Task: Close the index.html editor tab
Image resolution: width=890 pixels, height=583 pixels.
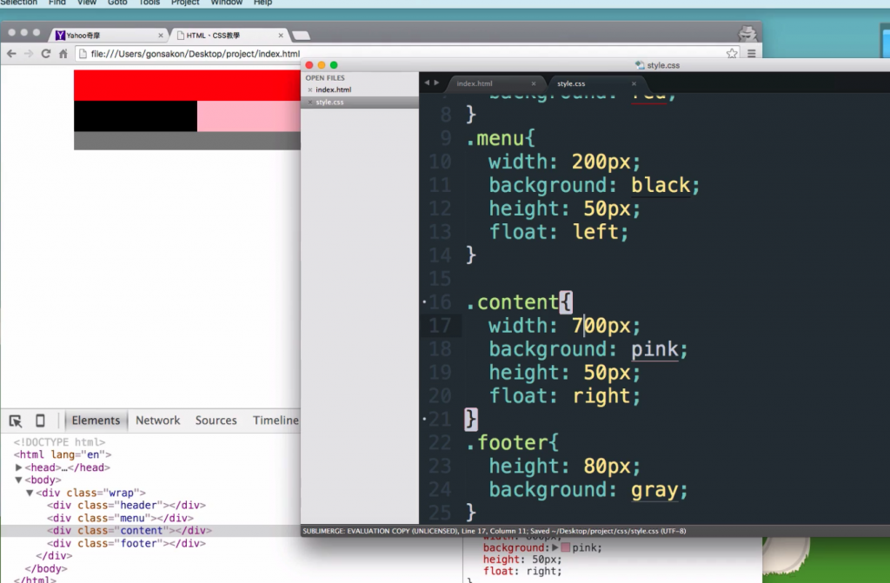Action: point(534,83)
